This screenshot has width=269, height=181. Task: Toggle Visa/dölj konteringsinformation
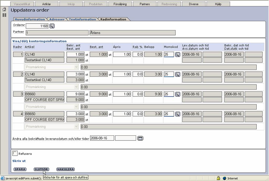(39, 41)
